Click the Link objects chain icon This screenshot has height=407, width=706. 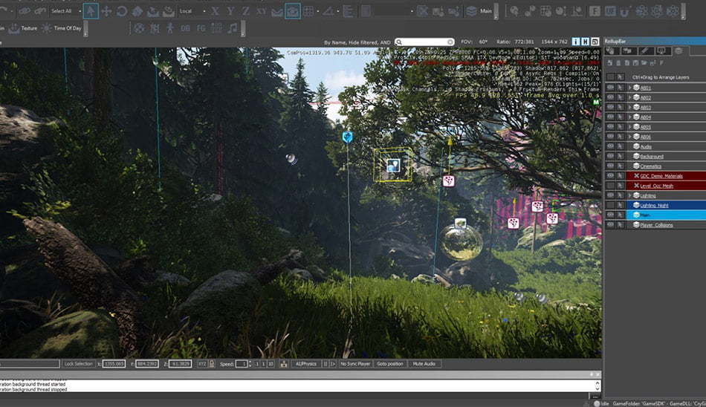[25, 11]
